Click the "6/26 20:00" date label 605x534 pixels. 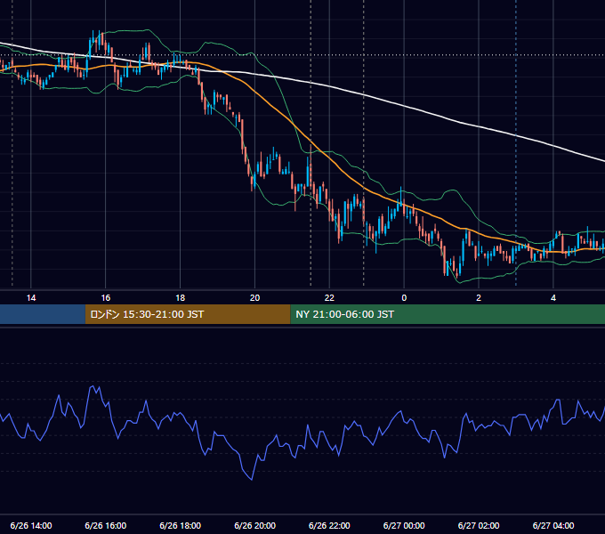tap(254, 525)
